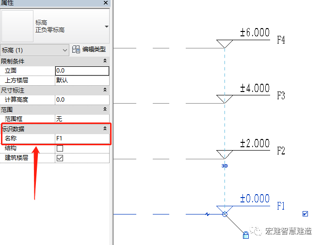This screenshot has width=322, height=245.
Task: Enable the 结构 checkbox
Action: point(60,148)
